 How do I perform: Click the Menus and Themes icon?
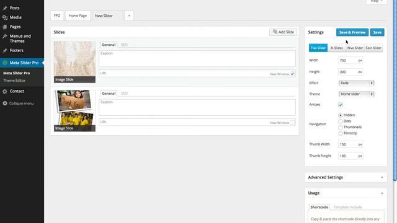5,36
